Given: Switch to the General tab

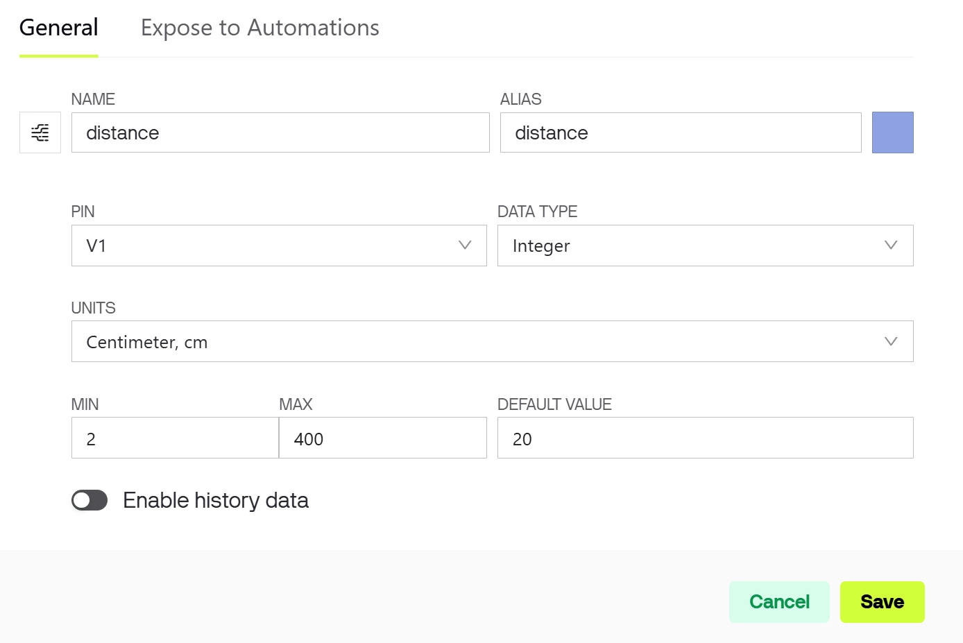Looking at the screenshot, I should pyautogui.click(x=59, y=28).
